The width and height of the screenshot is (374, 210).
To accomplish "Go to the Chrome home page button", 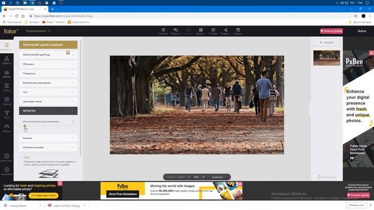I will (23, 16).
